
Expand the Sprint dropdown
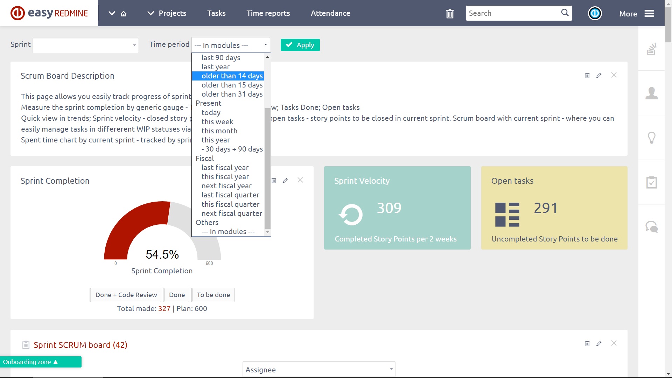(x=86, y=45)
